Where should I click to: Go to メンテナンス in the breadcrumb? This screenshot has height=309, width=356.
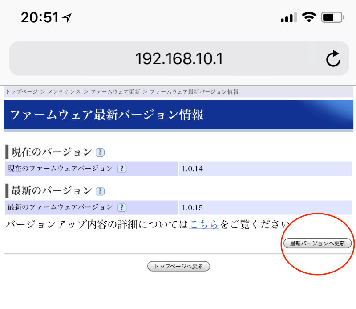tap(64, 92)
